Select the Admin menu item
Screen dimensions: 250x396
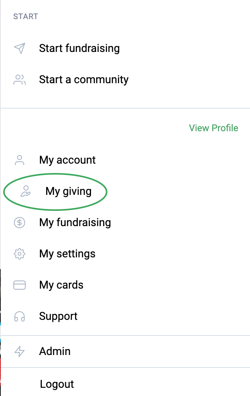point(55,351)
